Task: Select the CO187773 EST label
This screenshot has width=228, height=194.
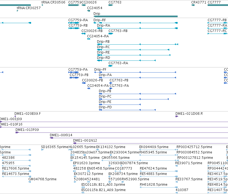Action: 124,169
